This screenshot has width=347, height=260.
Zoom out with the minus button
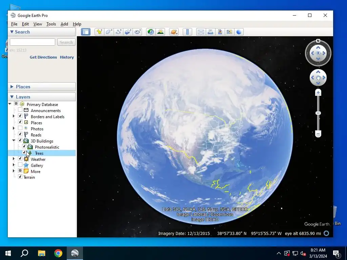(318, 134)
